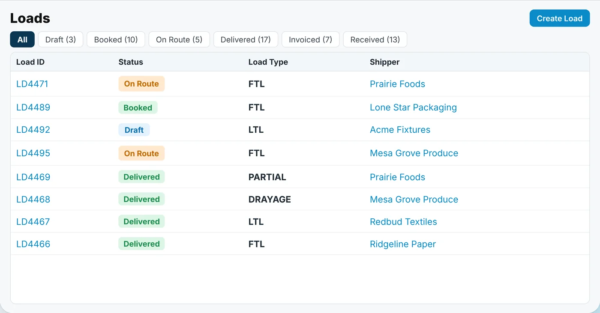
Task: Click Delivered badge for LD4468
Action: click(141, 199)
